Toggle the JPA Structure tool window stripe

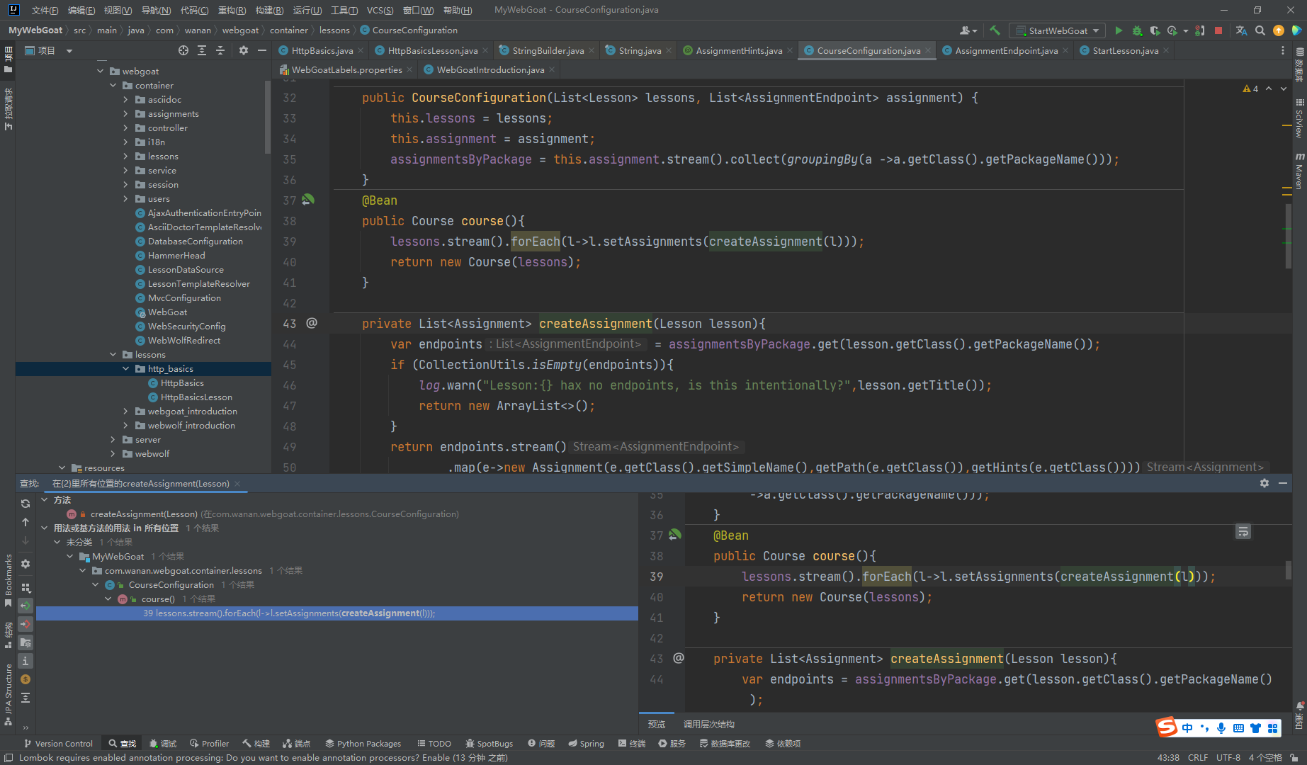coord(8,695)
